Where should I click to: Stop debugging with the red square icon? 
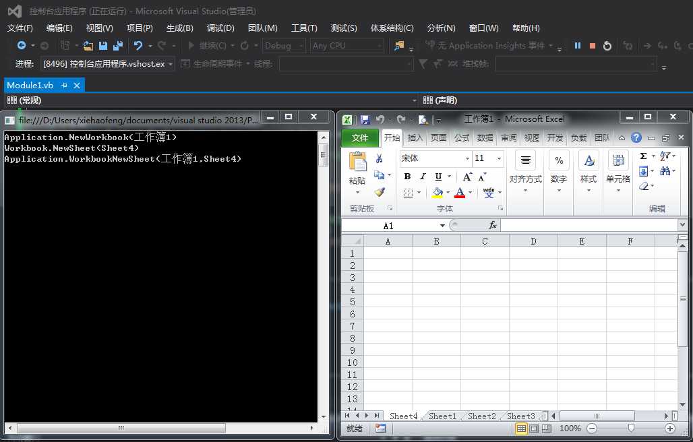coord(593,46)
